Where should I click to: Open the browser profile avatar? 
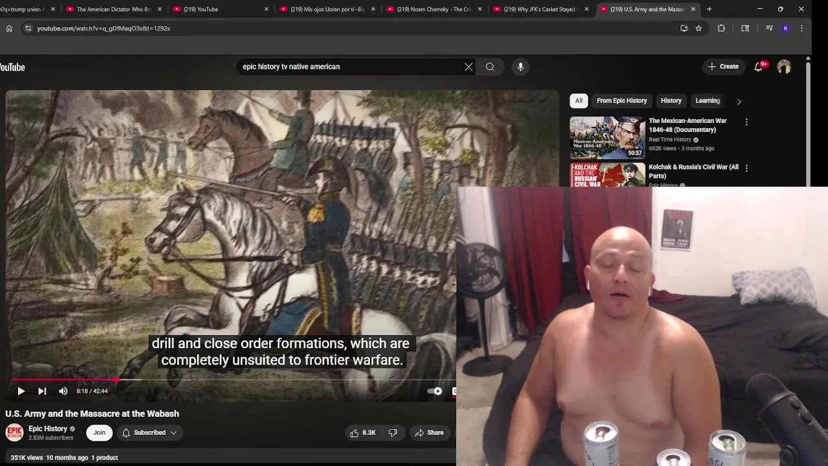tap(785, 28)
